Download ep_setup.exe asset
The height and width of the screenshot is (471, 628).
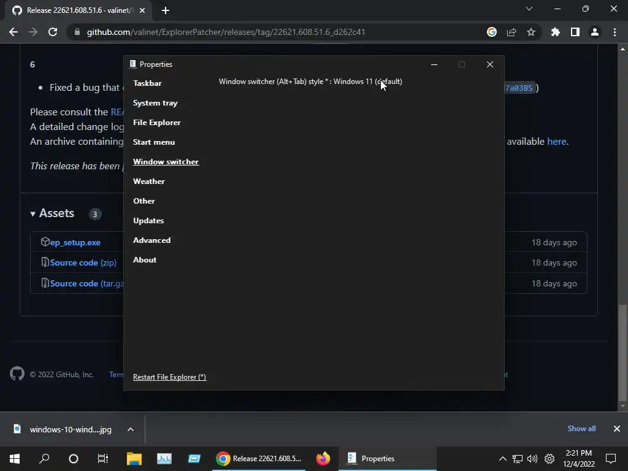75,242
